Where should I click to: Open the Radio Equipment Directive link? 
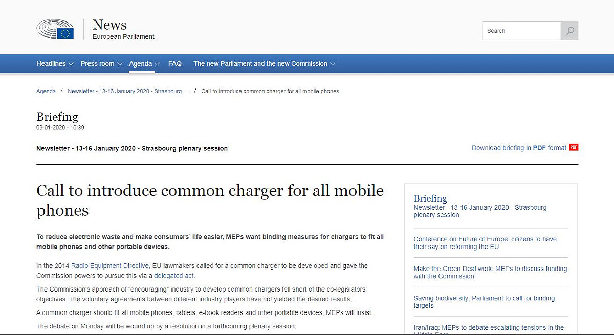(110, 266)
